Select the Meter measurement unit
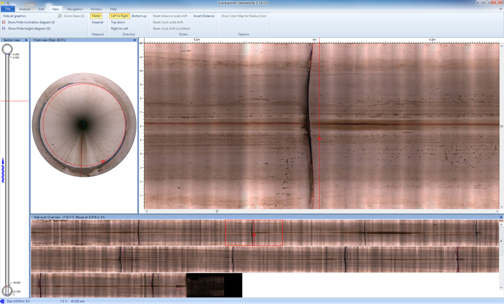The image size is (504, 304). click(96, 16)
